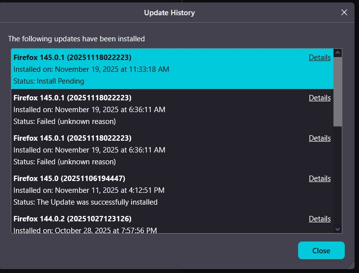Click the "following updates have been installed" label

77,38
